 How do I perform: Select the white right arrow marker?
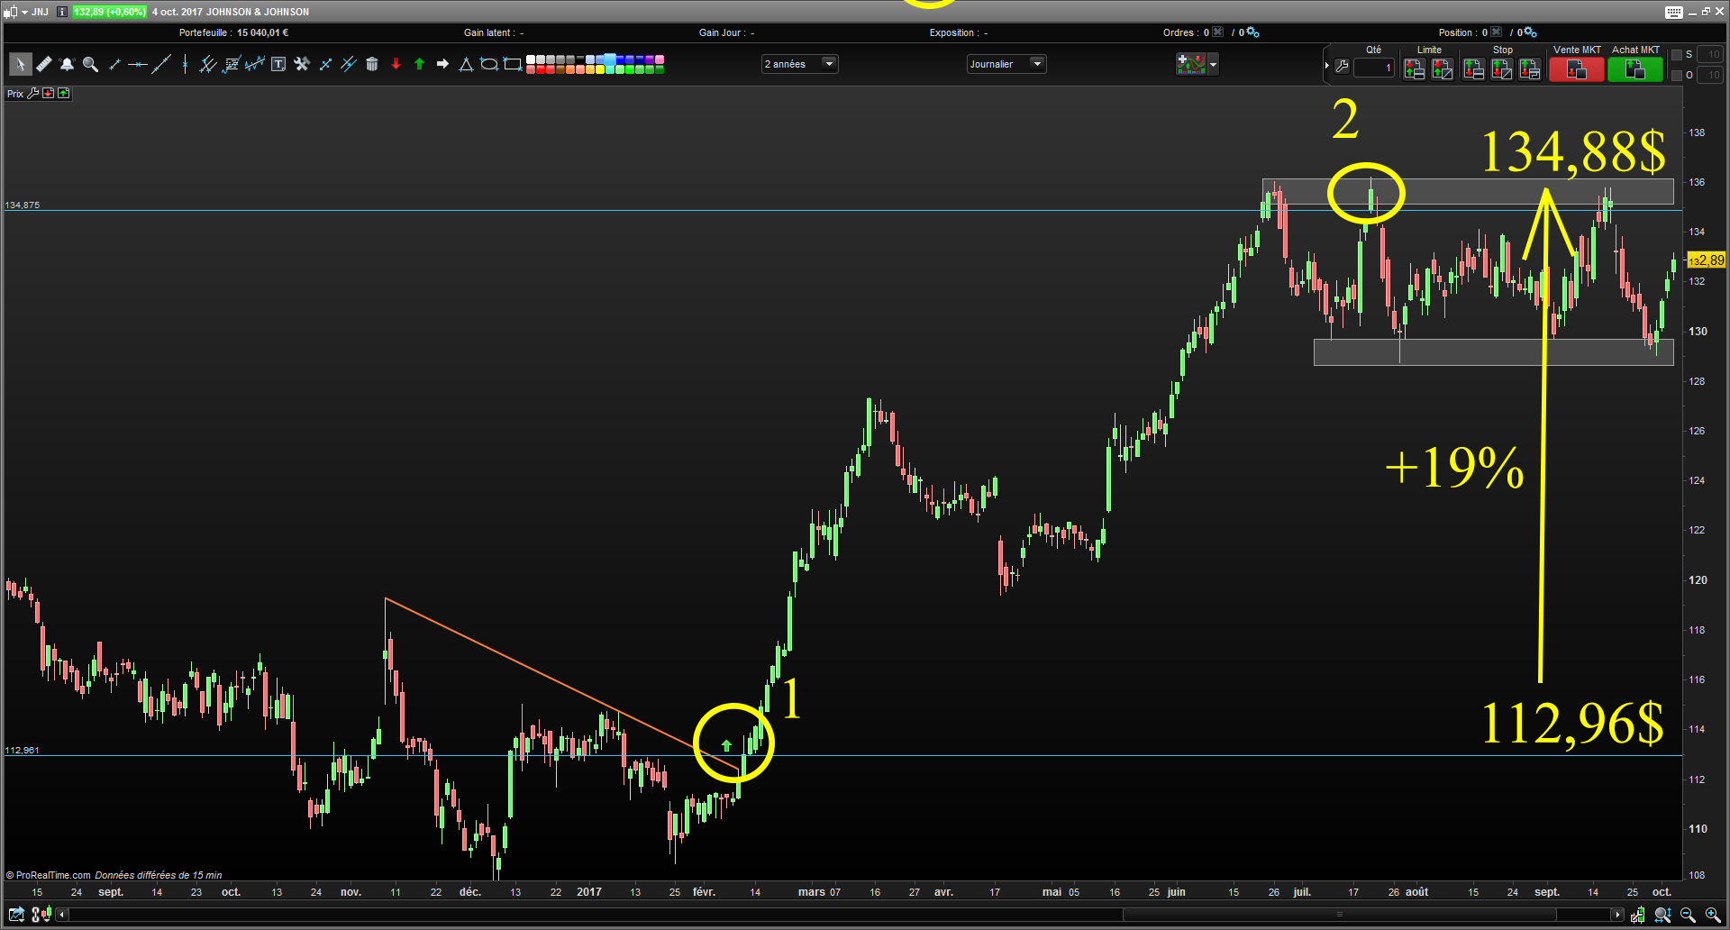pyautogui.click(x=442, y=64)
